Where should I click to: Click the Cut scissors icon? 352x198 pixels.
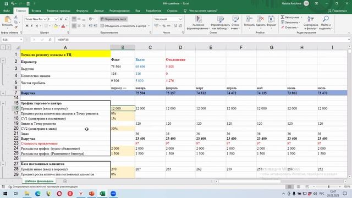pos(16,17)
